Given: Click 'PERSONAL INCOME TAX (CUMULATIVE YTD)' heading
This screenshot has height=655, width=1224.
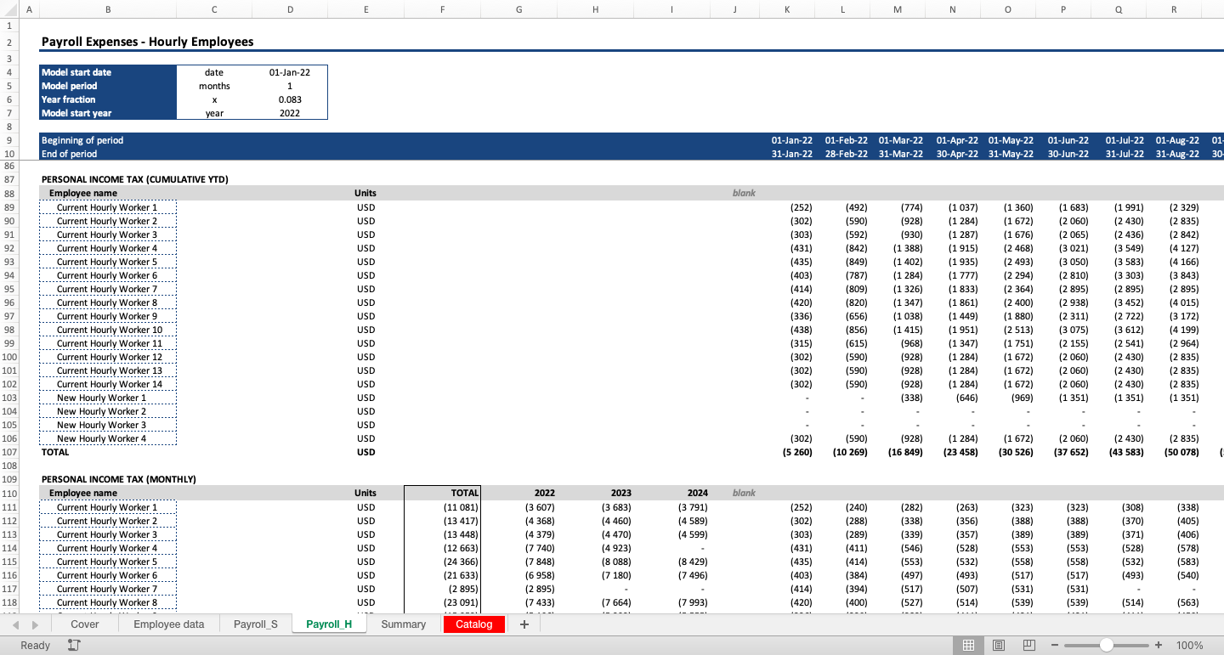Looking at the screenshot, I should (135, 179).
